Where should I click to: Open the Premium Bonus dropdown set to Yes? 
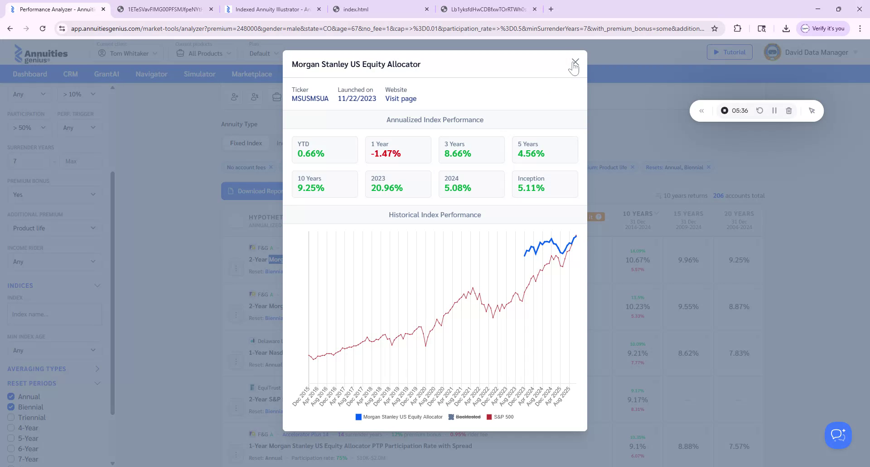54,195
